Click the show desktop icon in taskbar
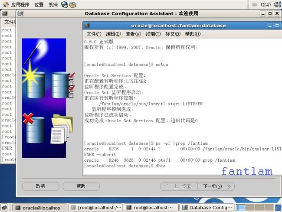 point(5,208)
